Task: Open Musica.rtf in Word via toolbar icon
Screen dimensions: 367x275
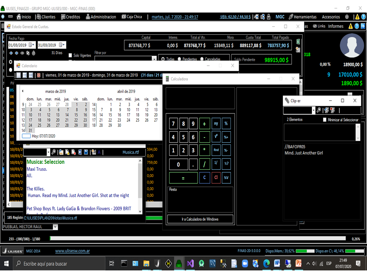Action: [x=80, y=152]
